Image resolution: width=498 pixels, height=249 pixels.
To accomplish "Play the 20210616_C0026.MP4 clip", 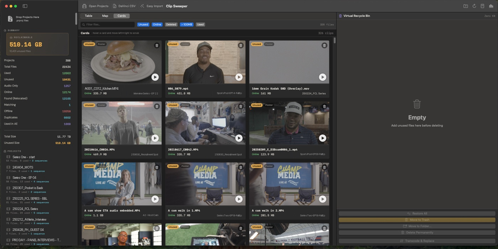I will click(155, 138).
